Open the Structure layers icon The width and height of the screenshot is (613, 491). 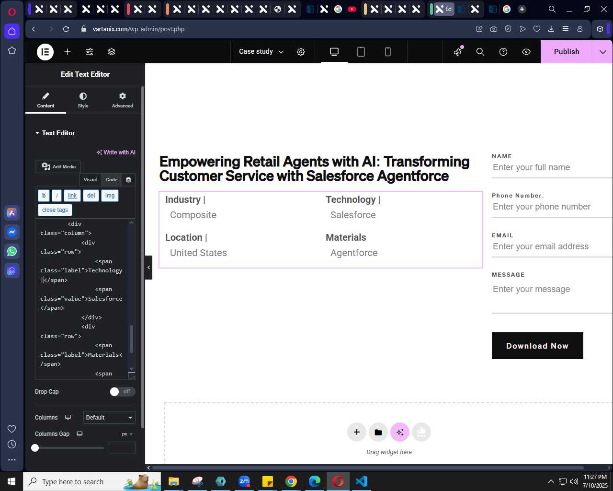(x=112, y=52)
